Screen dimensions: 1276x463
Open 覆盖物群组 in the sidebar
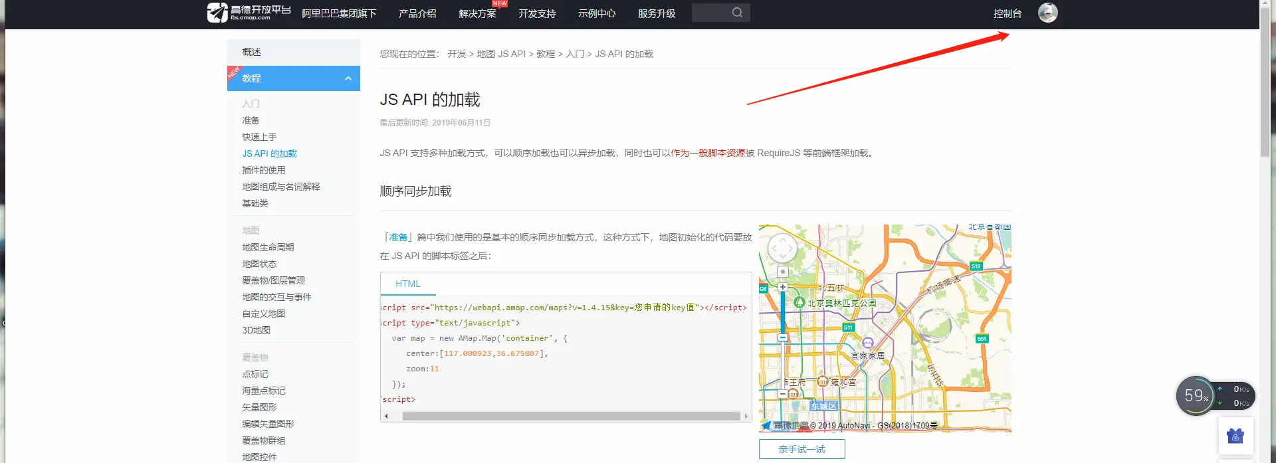click(264, 440)
